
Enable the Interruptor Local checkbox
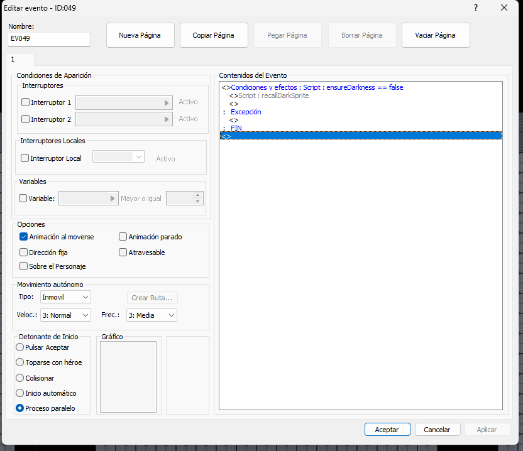[25, 158]
